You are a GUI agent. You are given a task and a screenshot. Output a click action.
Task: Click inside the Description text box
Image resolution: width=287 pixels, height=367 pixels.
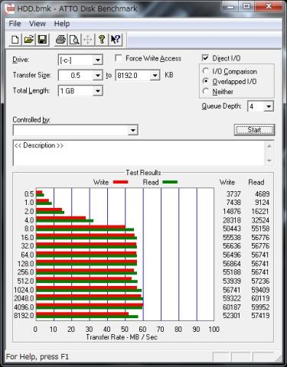[x=139, y=153]
